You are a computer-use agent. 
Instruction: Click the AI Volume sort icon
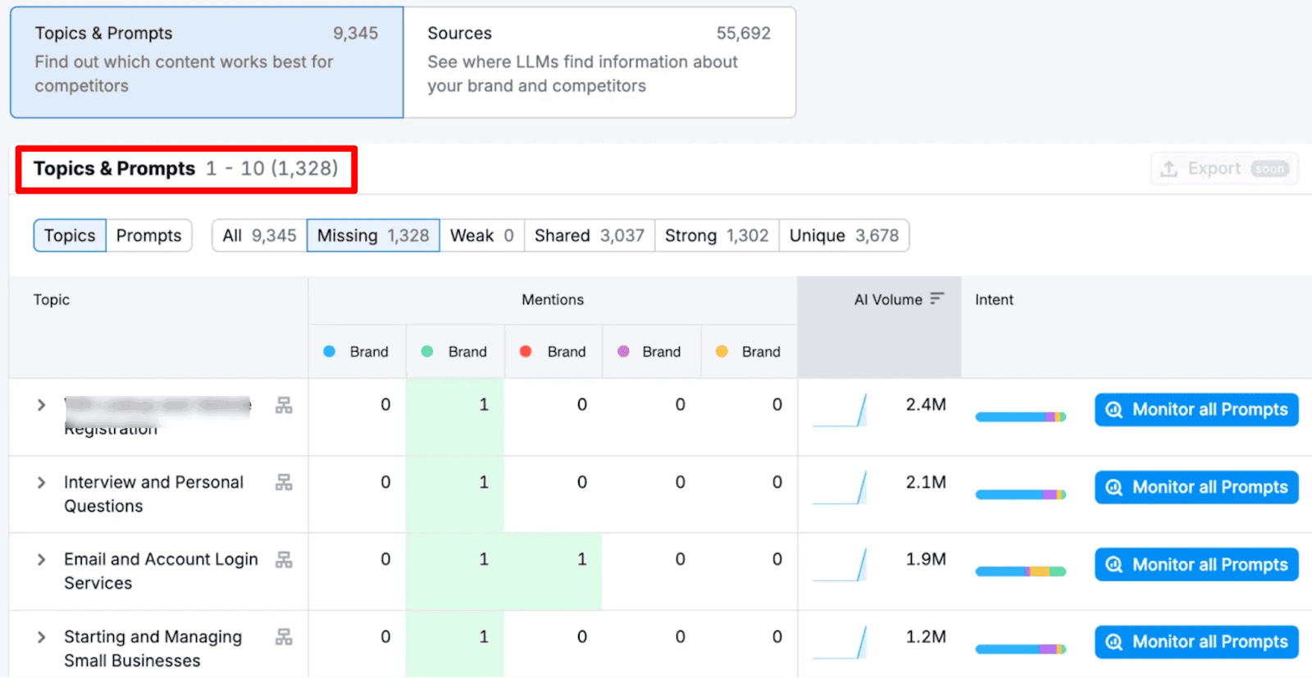click(x=937, y=299)
